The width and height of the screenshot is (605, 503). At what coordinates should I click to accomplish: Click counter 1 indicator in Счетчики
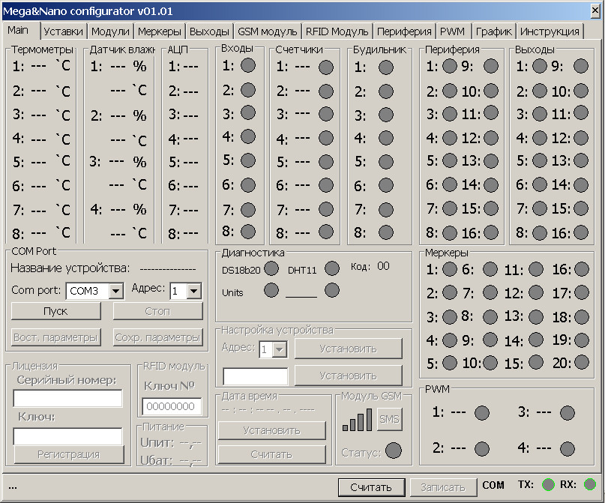(x=326, y=67)
